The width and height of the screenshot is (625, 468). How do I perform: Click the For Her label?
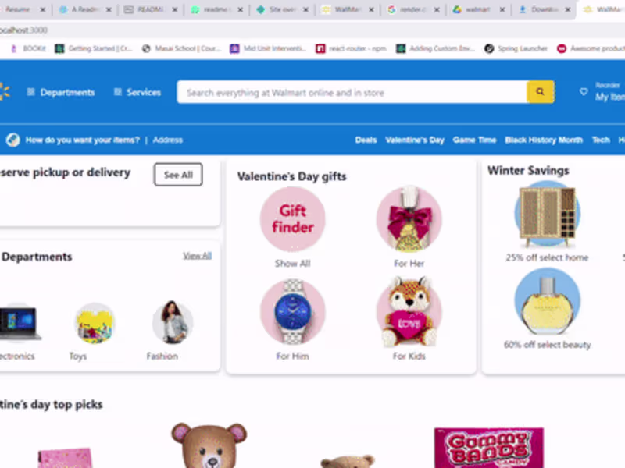click(x=409, y=264)
